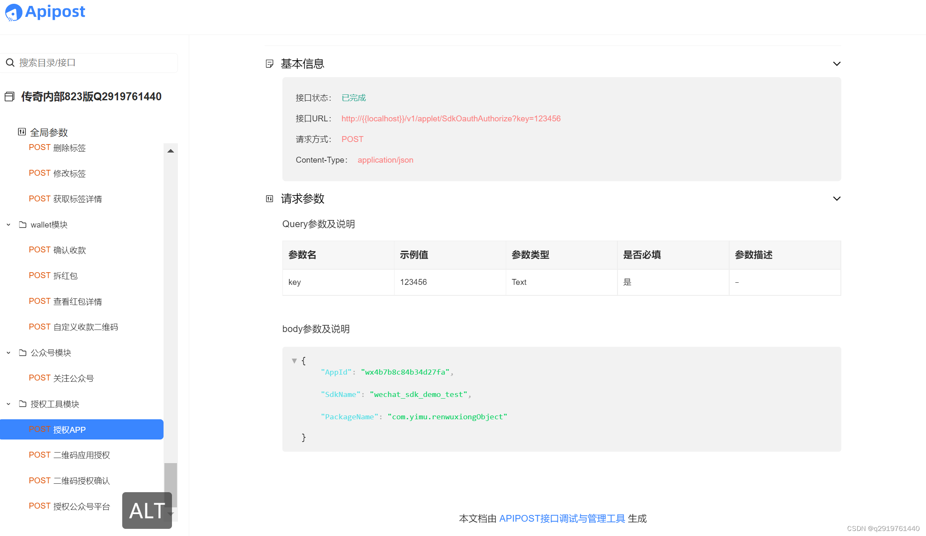This screenshot has width=926, height=536.
Task: Click the wallet模块 folder icon
Action: click(23, 225)
